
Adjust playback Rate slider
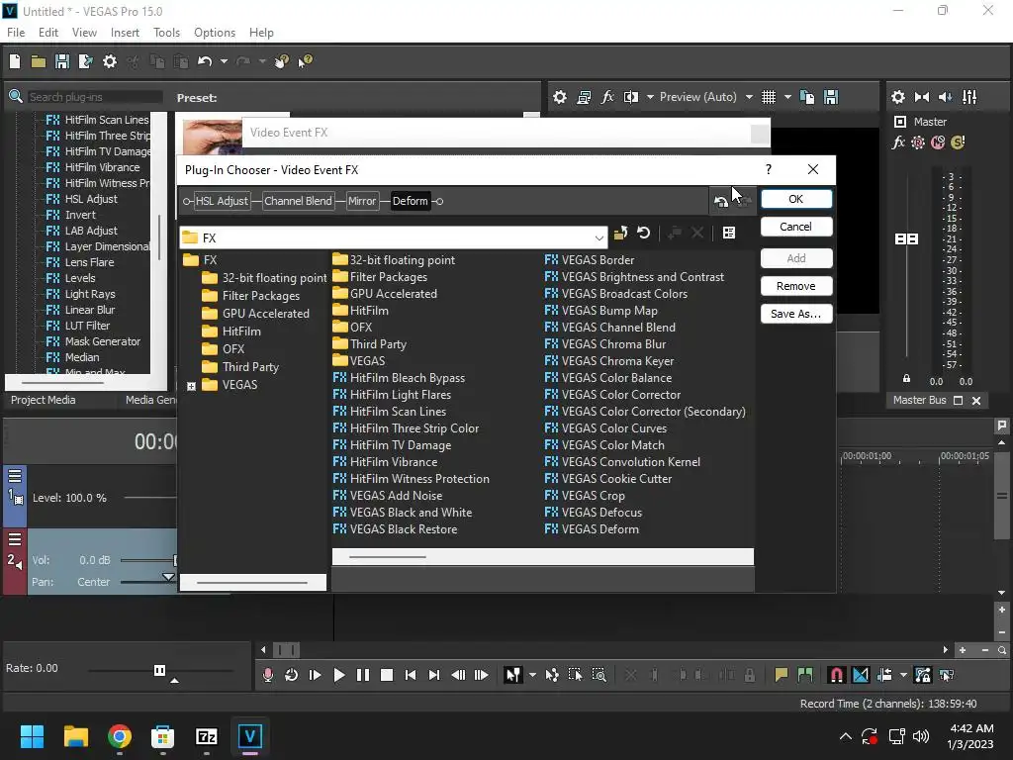pos(159,670)
